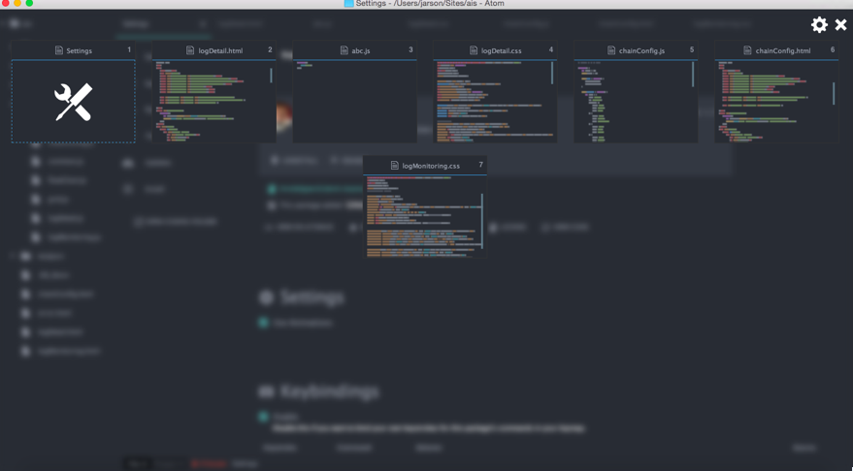Click the file icon beside abc.js

point(344,50)
